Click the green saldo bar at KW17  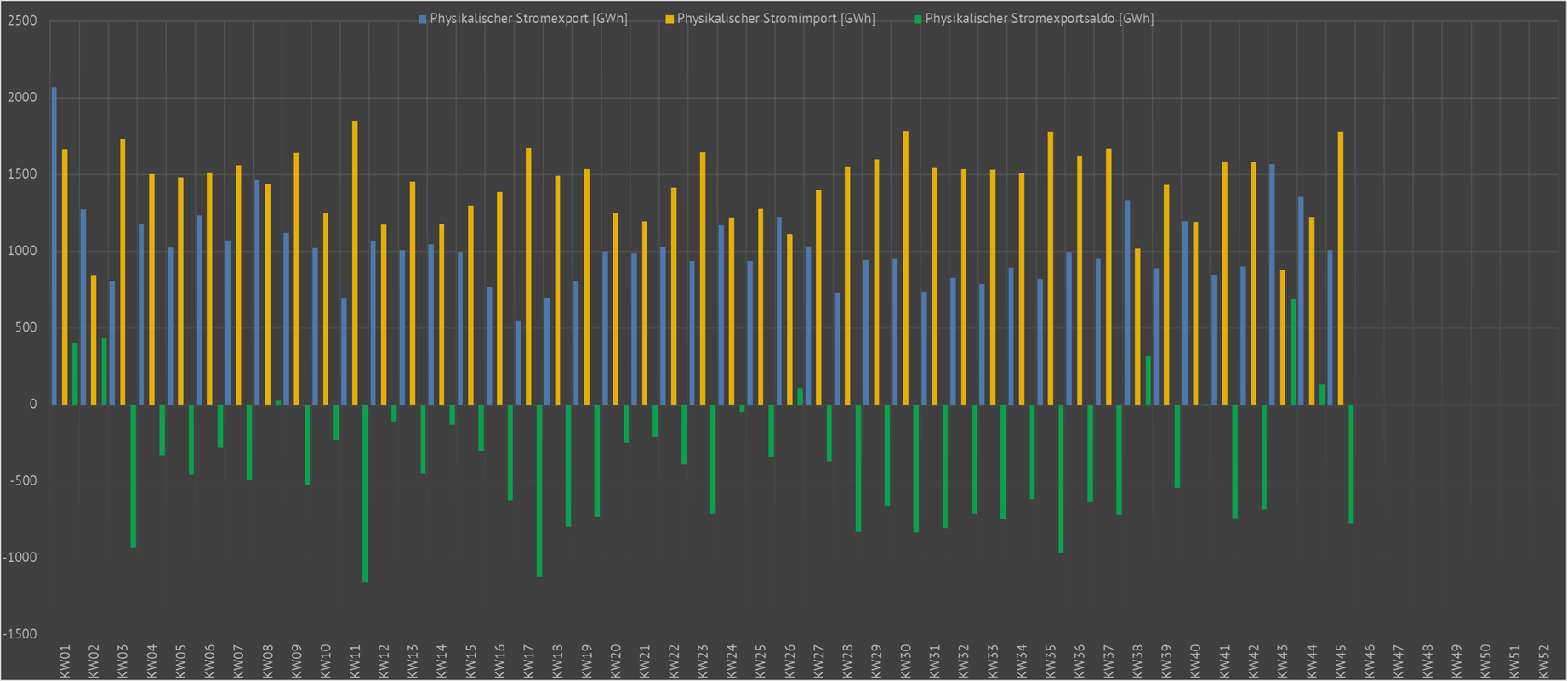coord(539,491)
